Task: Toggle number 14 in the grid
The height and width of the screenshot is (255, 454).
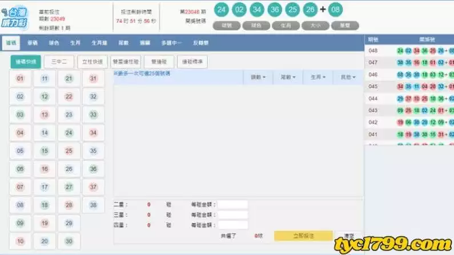Action: [45, 133]
